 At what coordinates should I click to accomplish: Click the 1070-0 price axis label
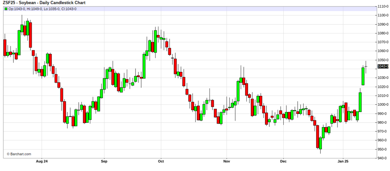pyautogui.click(x=383, y=42)
